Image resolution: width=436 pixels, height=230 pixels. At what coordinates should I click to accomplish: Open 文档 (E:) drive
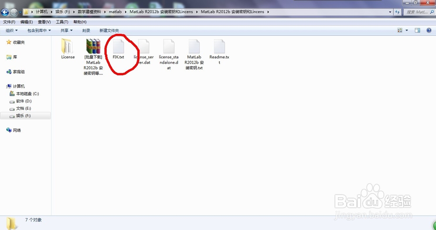(x=24, y=108)
